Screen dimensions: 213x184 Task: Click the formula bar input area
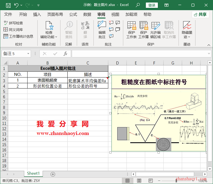coord(140,53)
